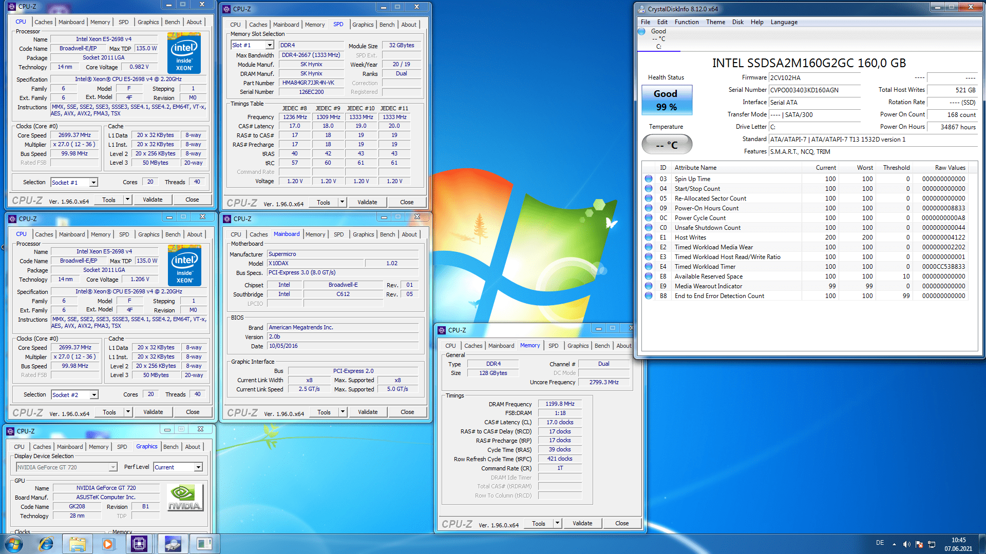Open the Theme menu in CrystalDiskInfo
The height and width of the screenshot is (554, 986).
tap(715, 22)
